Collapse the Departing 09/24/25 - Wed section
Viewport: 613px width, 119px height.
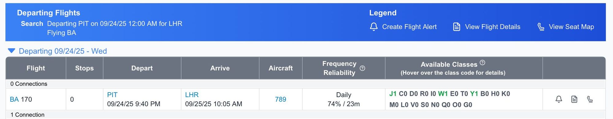click(x=11, y=51)
